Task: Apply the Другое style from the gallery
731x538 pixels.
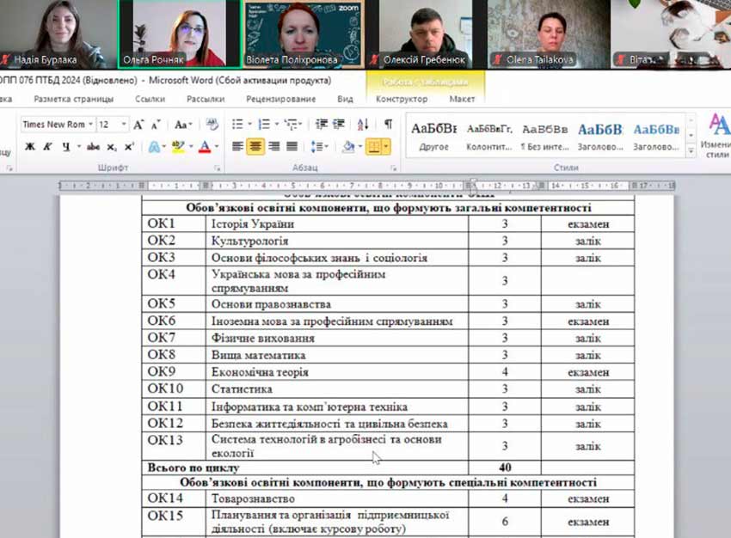Action: [433, 137]
